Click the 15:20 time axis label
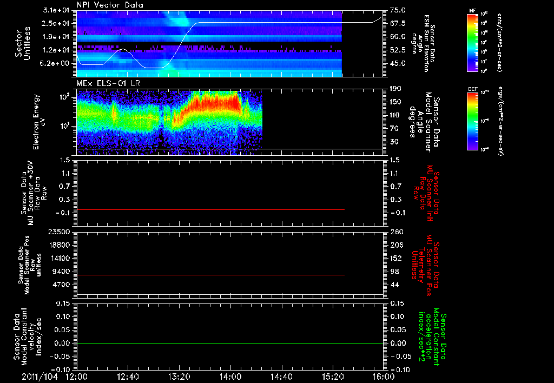The image size is (554, 383). 333,377
